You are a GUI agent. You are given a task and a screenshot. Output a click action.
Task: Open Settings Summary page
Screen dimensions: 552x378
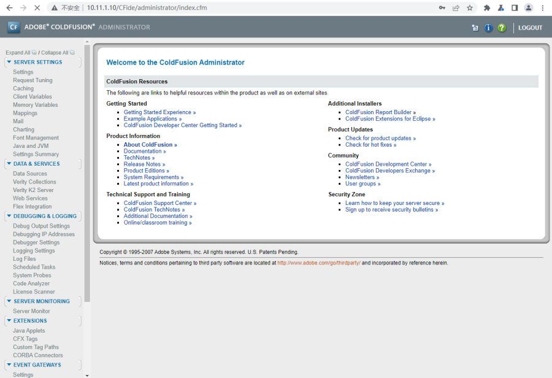(36, 154)
